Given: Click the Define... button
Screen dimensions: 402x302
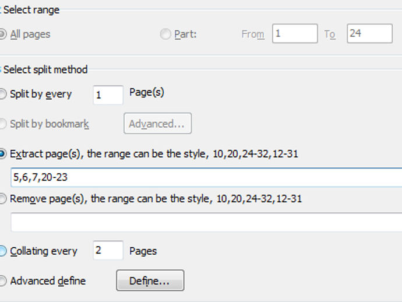Looking at the screenshot, I should tap(150, 280).
